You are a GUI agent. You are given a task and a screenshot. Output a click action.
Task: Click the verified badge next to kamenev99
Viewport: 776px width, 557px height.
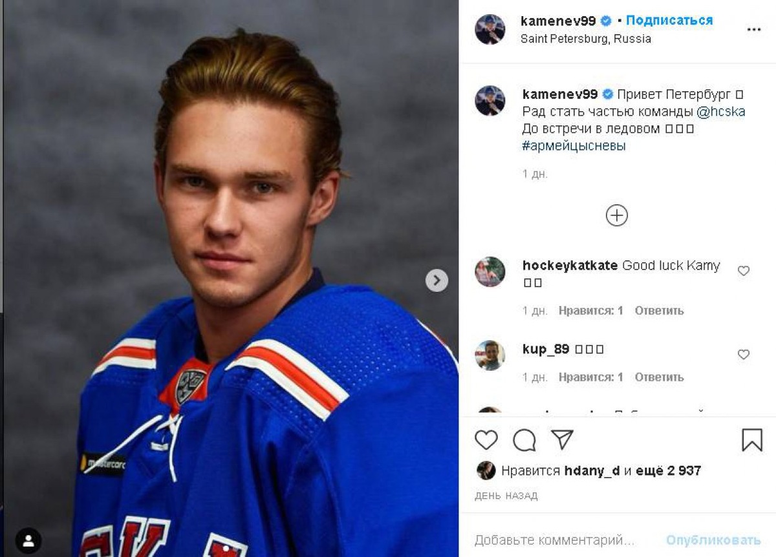(607, 20)
